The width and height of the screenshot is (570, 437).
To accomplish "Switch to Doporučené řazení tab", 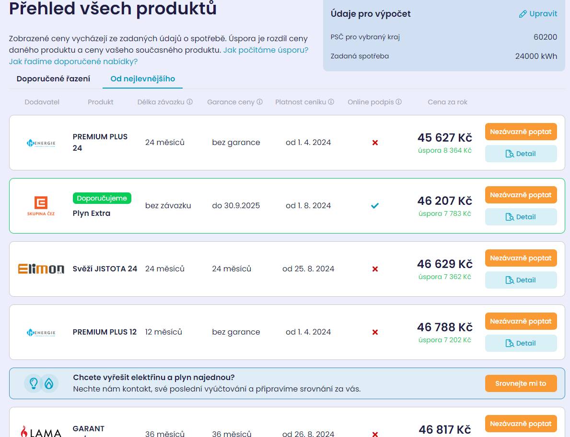I will point(53,79).
